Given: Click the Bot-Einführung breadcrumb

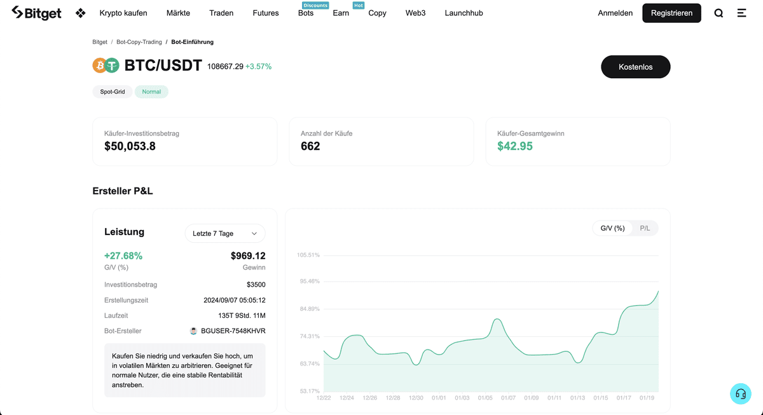Looking at the screenshot, I should [193, 42].
